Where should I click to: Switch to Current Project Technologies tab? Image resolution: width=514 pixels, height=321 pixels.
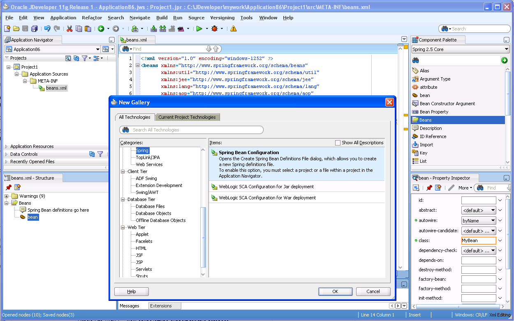click(x=187, y=117)
